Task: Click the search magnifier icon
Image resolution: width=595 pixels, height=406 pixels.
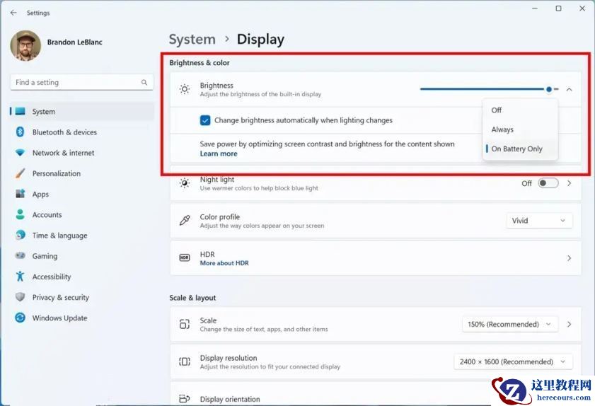Action: pyautogui.click(x=144, y=82)
